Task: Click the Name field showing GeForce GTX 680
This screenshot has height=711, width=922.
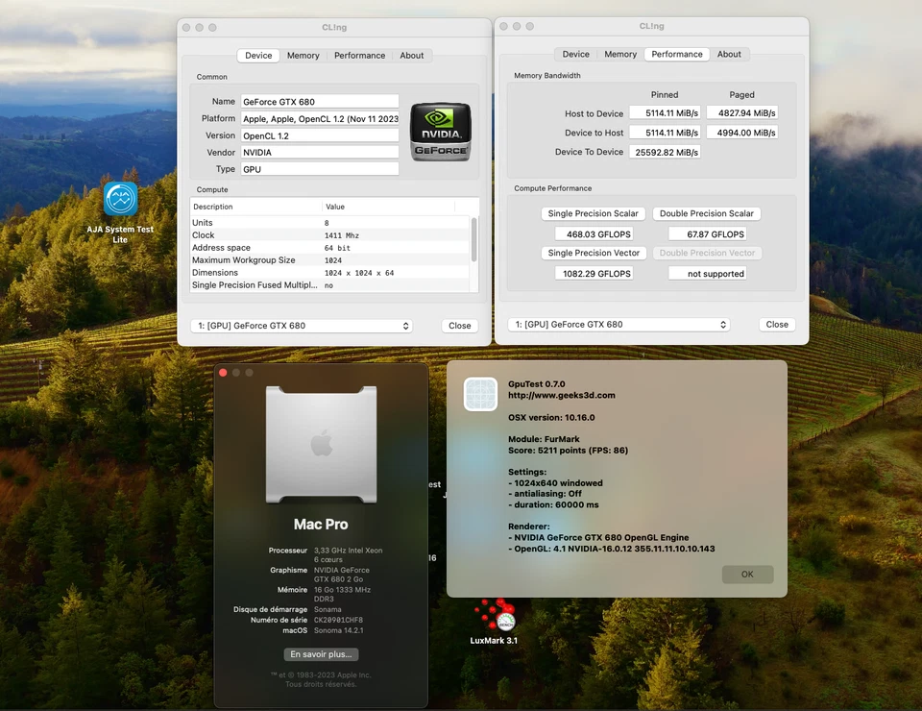Action: tap(319, 100)
